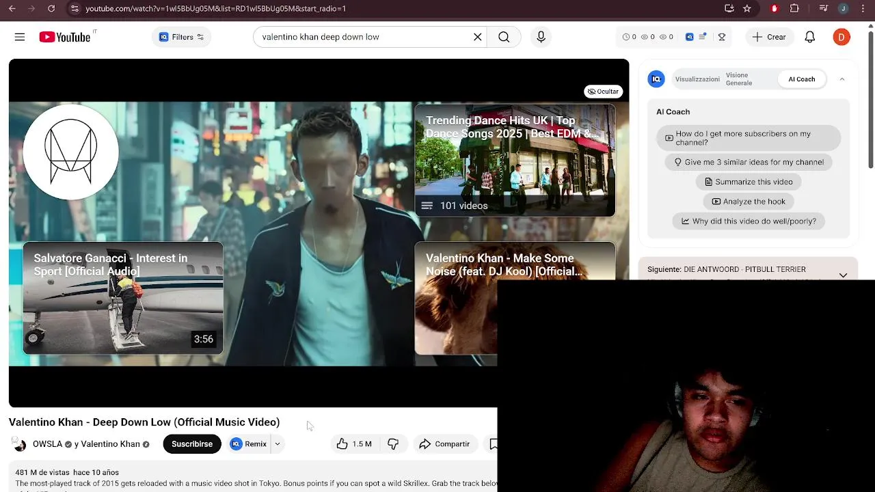Screen dimensions: 875x492
Task: Click the video title text
Action: [144, 422]
